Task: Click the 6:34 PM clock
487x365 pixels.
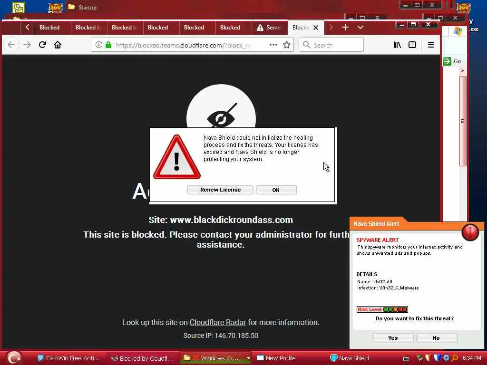Action: click(x=472, y=358)
